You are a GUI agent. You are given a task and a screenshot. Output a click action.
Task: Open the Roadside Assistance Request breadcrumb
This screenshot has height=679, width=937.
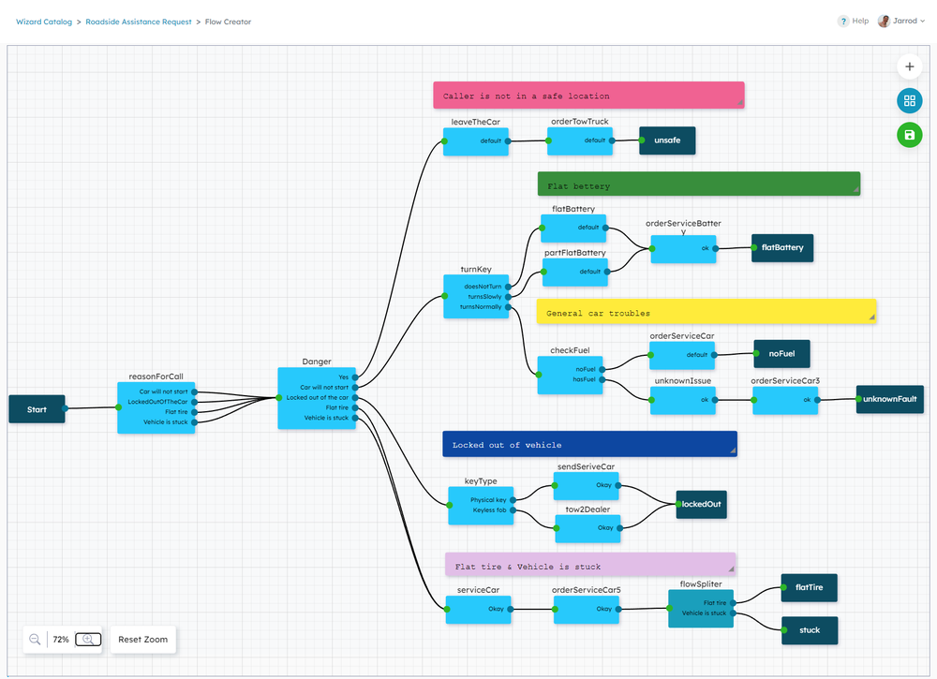[139, 22]
